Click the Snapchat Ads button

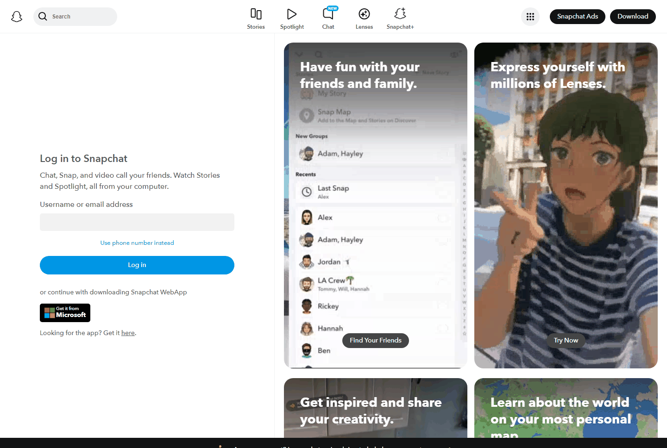pyautogui.click(x=578, y=17)
